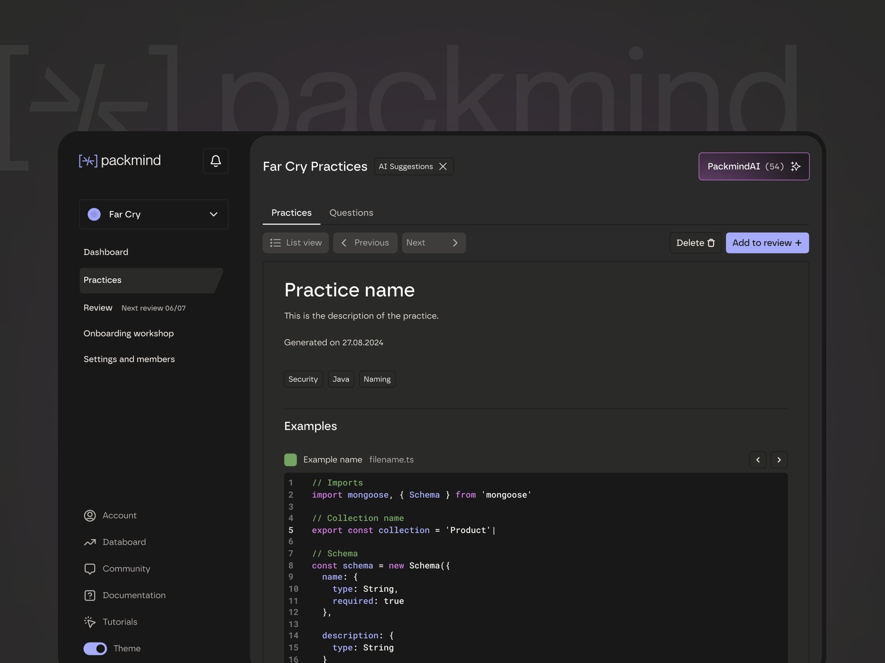Open Review in sidebar
Viewport: 885px width, 663px height.
click(x=98, y=308)
